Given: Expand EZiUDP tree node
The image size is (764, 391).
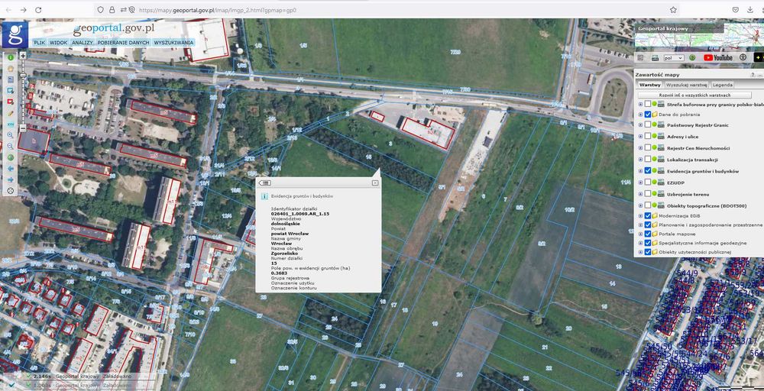Looking at the screenshot, I should (x=640, y=182).
